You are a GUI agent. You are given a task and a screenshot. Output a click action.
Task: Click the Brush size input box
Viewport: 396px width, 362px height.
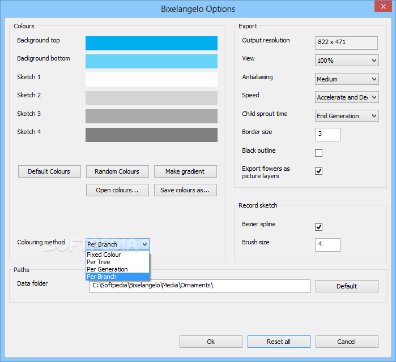point(327,245)
